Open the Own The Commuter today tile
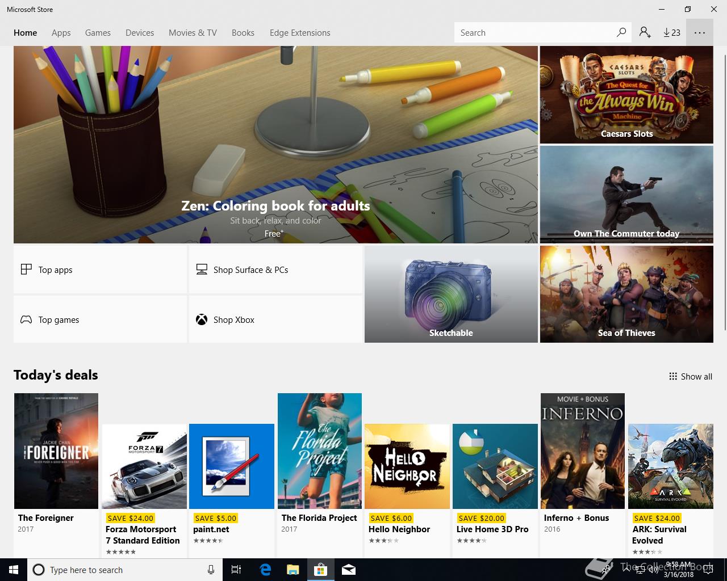 point(626,195)
